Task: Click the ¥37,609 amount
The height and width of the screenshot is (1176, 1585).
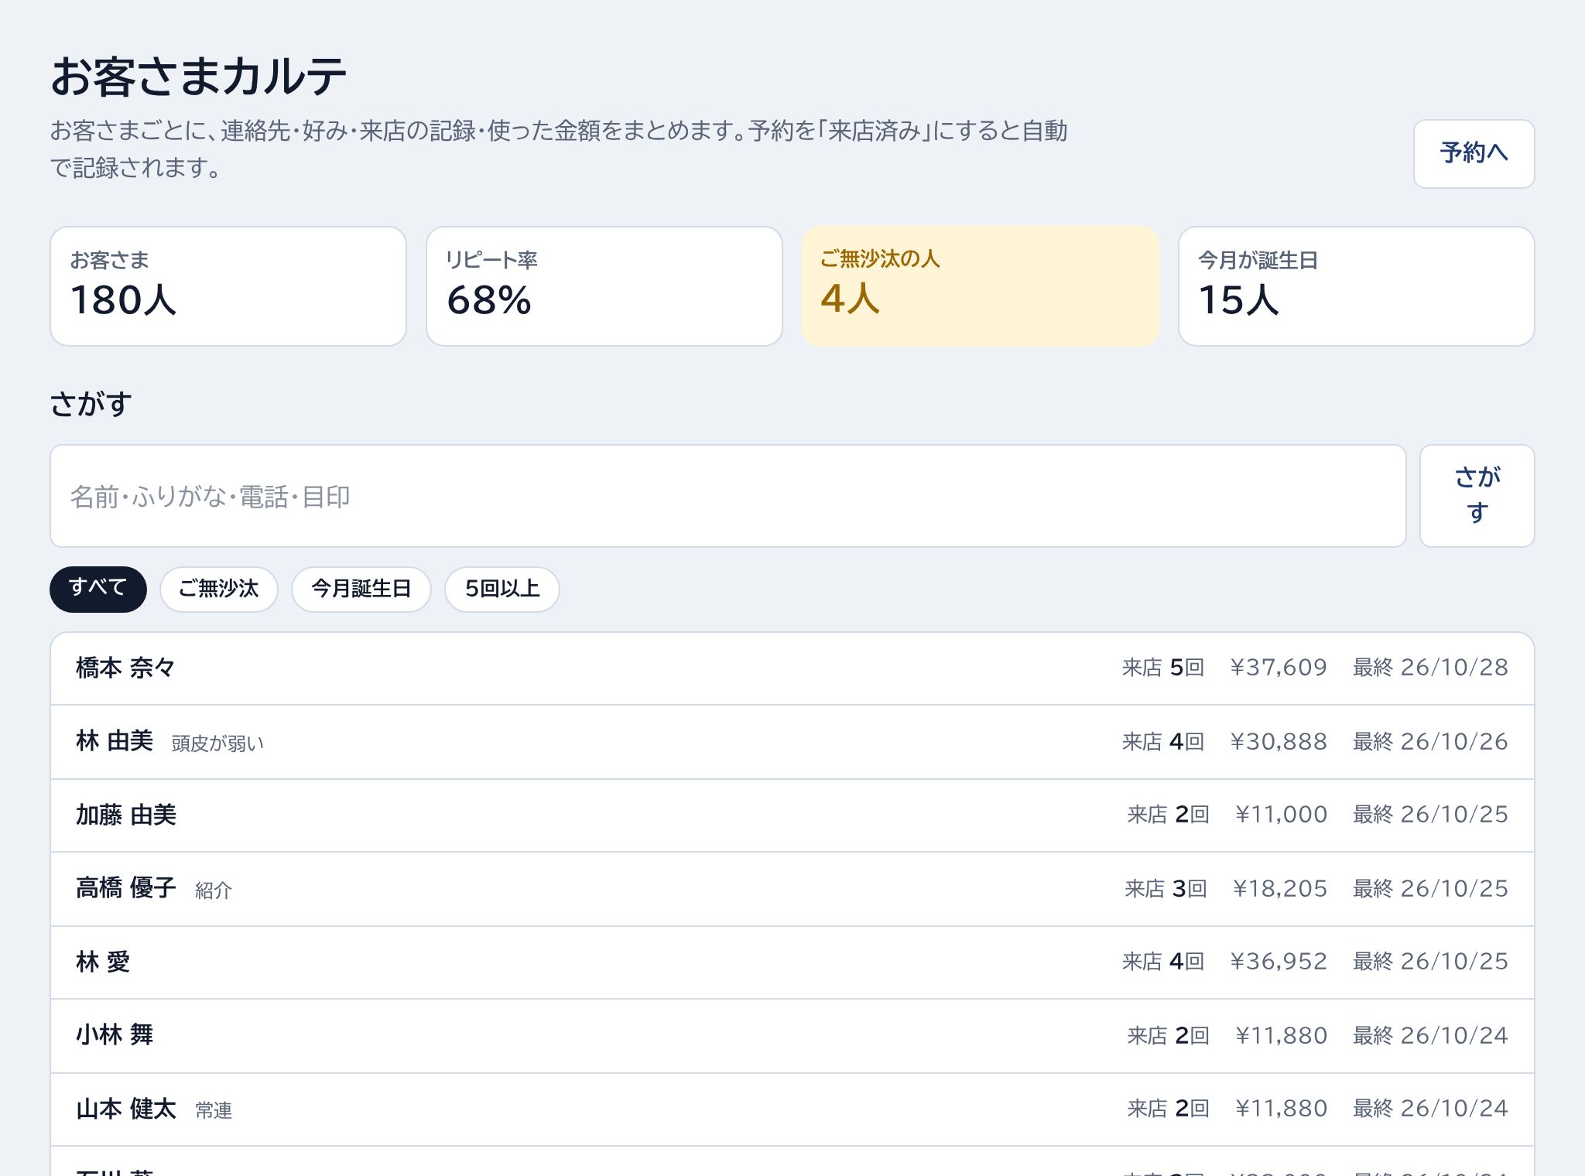Action: pos(1279,668)
